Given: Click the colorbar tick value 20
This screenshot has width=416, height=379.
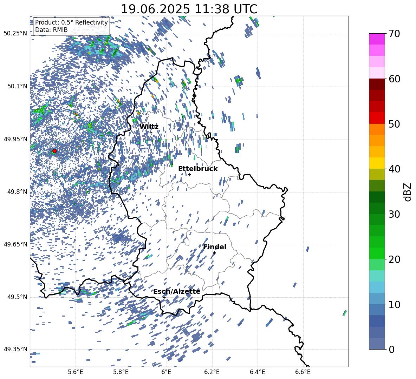Looking at the screenshot, I should click(x=394, y=259).
